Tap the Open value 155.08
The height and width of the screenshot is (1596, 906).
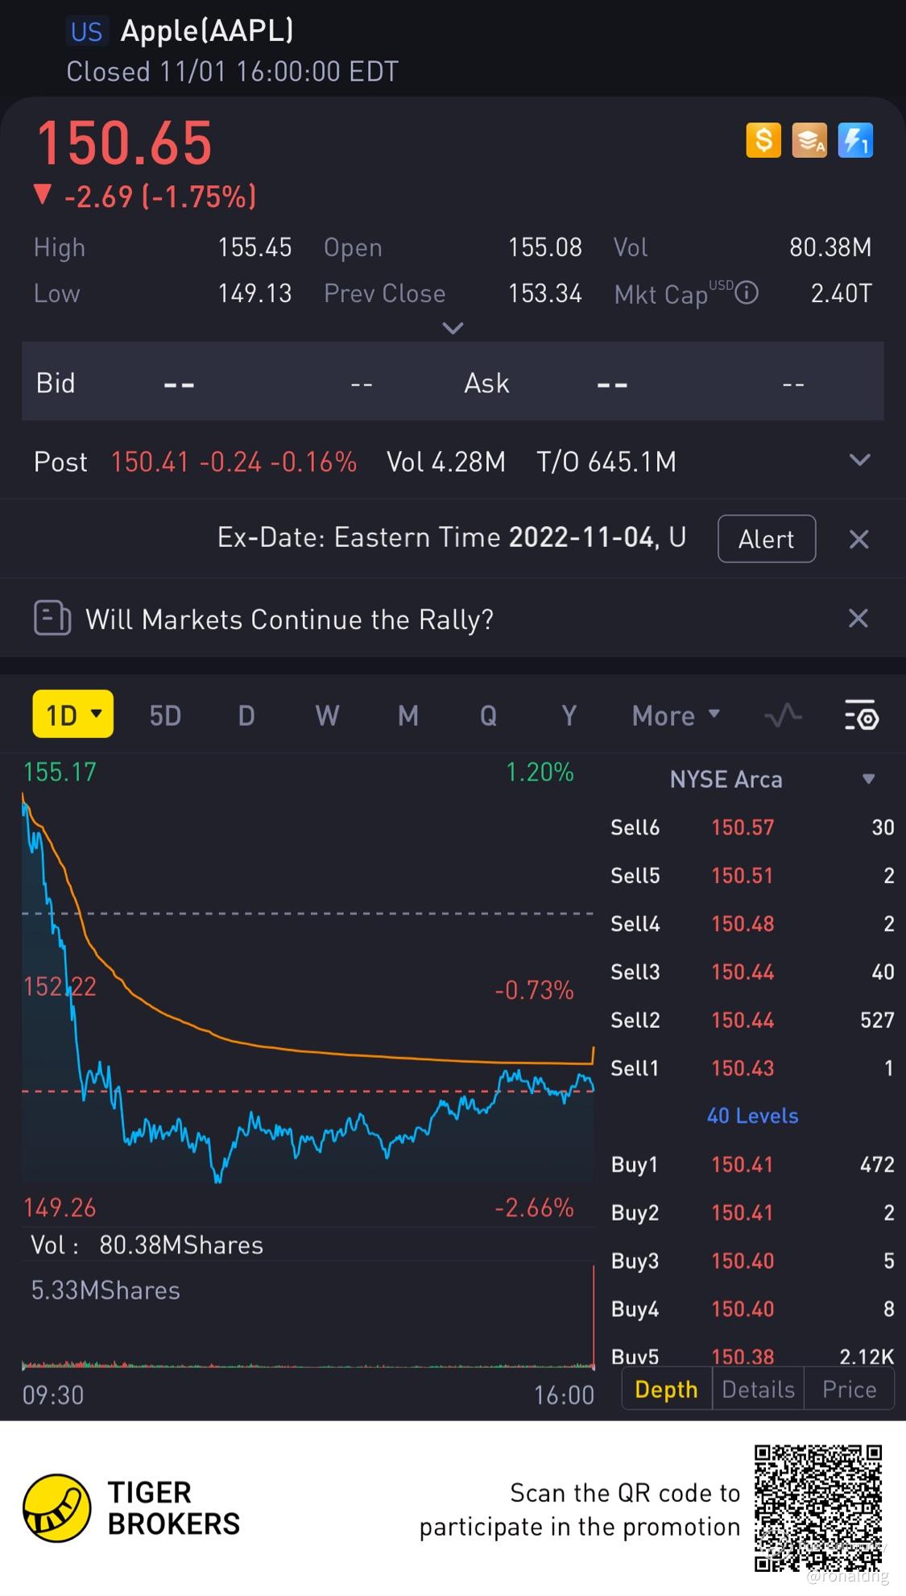point(544,247)
